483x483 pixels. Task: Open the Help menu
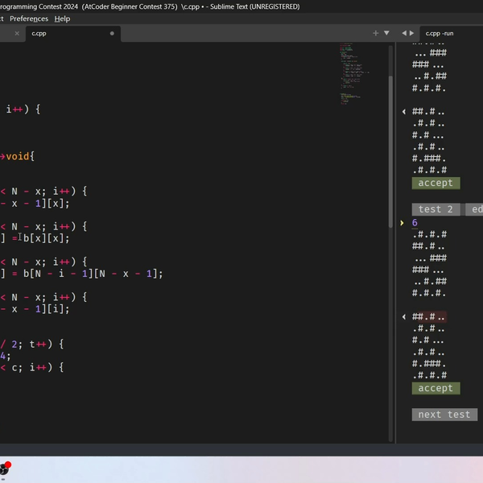point(62,19)
